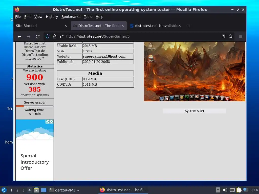Go back to the previous page

click(x=19, y=36)
